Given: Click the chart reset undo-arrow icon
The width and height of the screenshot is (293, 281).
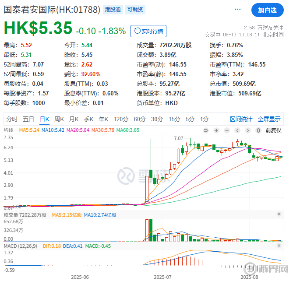Looking at the screenshot, I should click(x=206, y=130).
